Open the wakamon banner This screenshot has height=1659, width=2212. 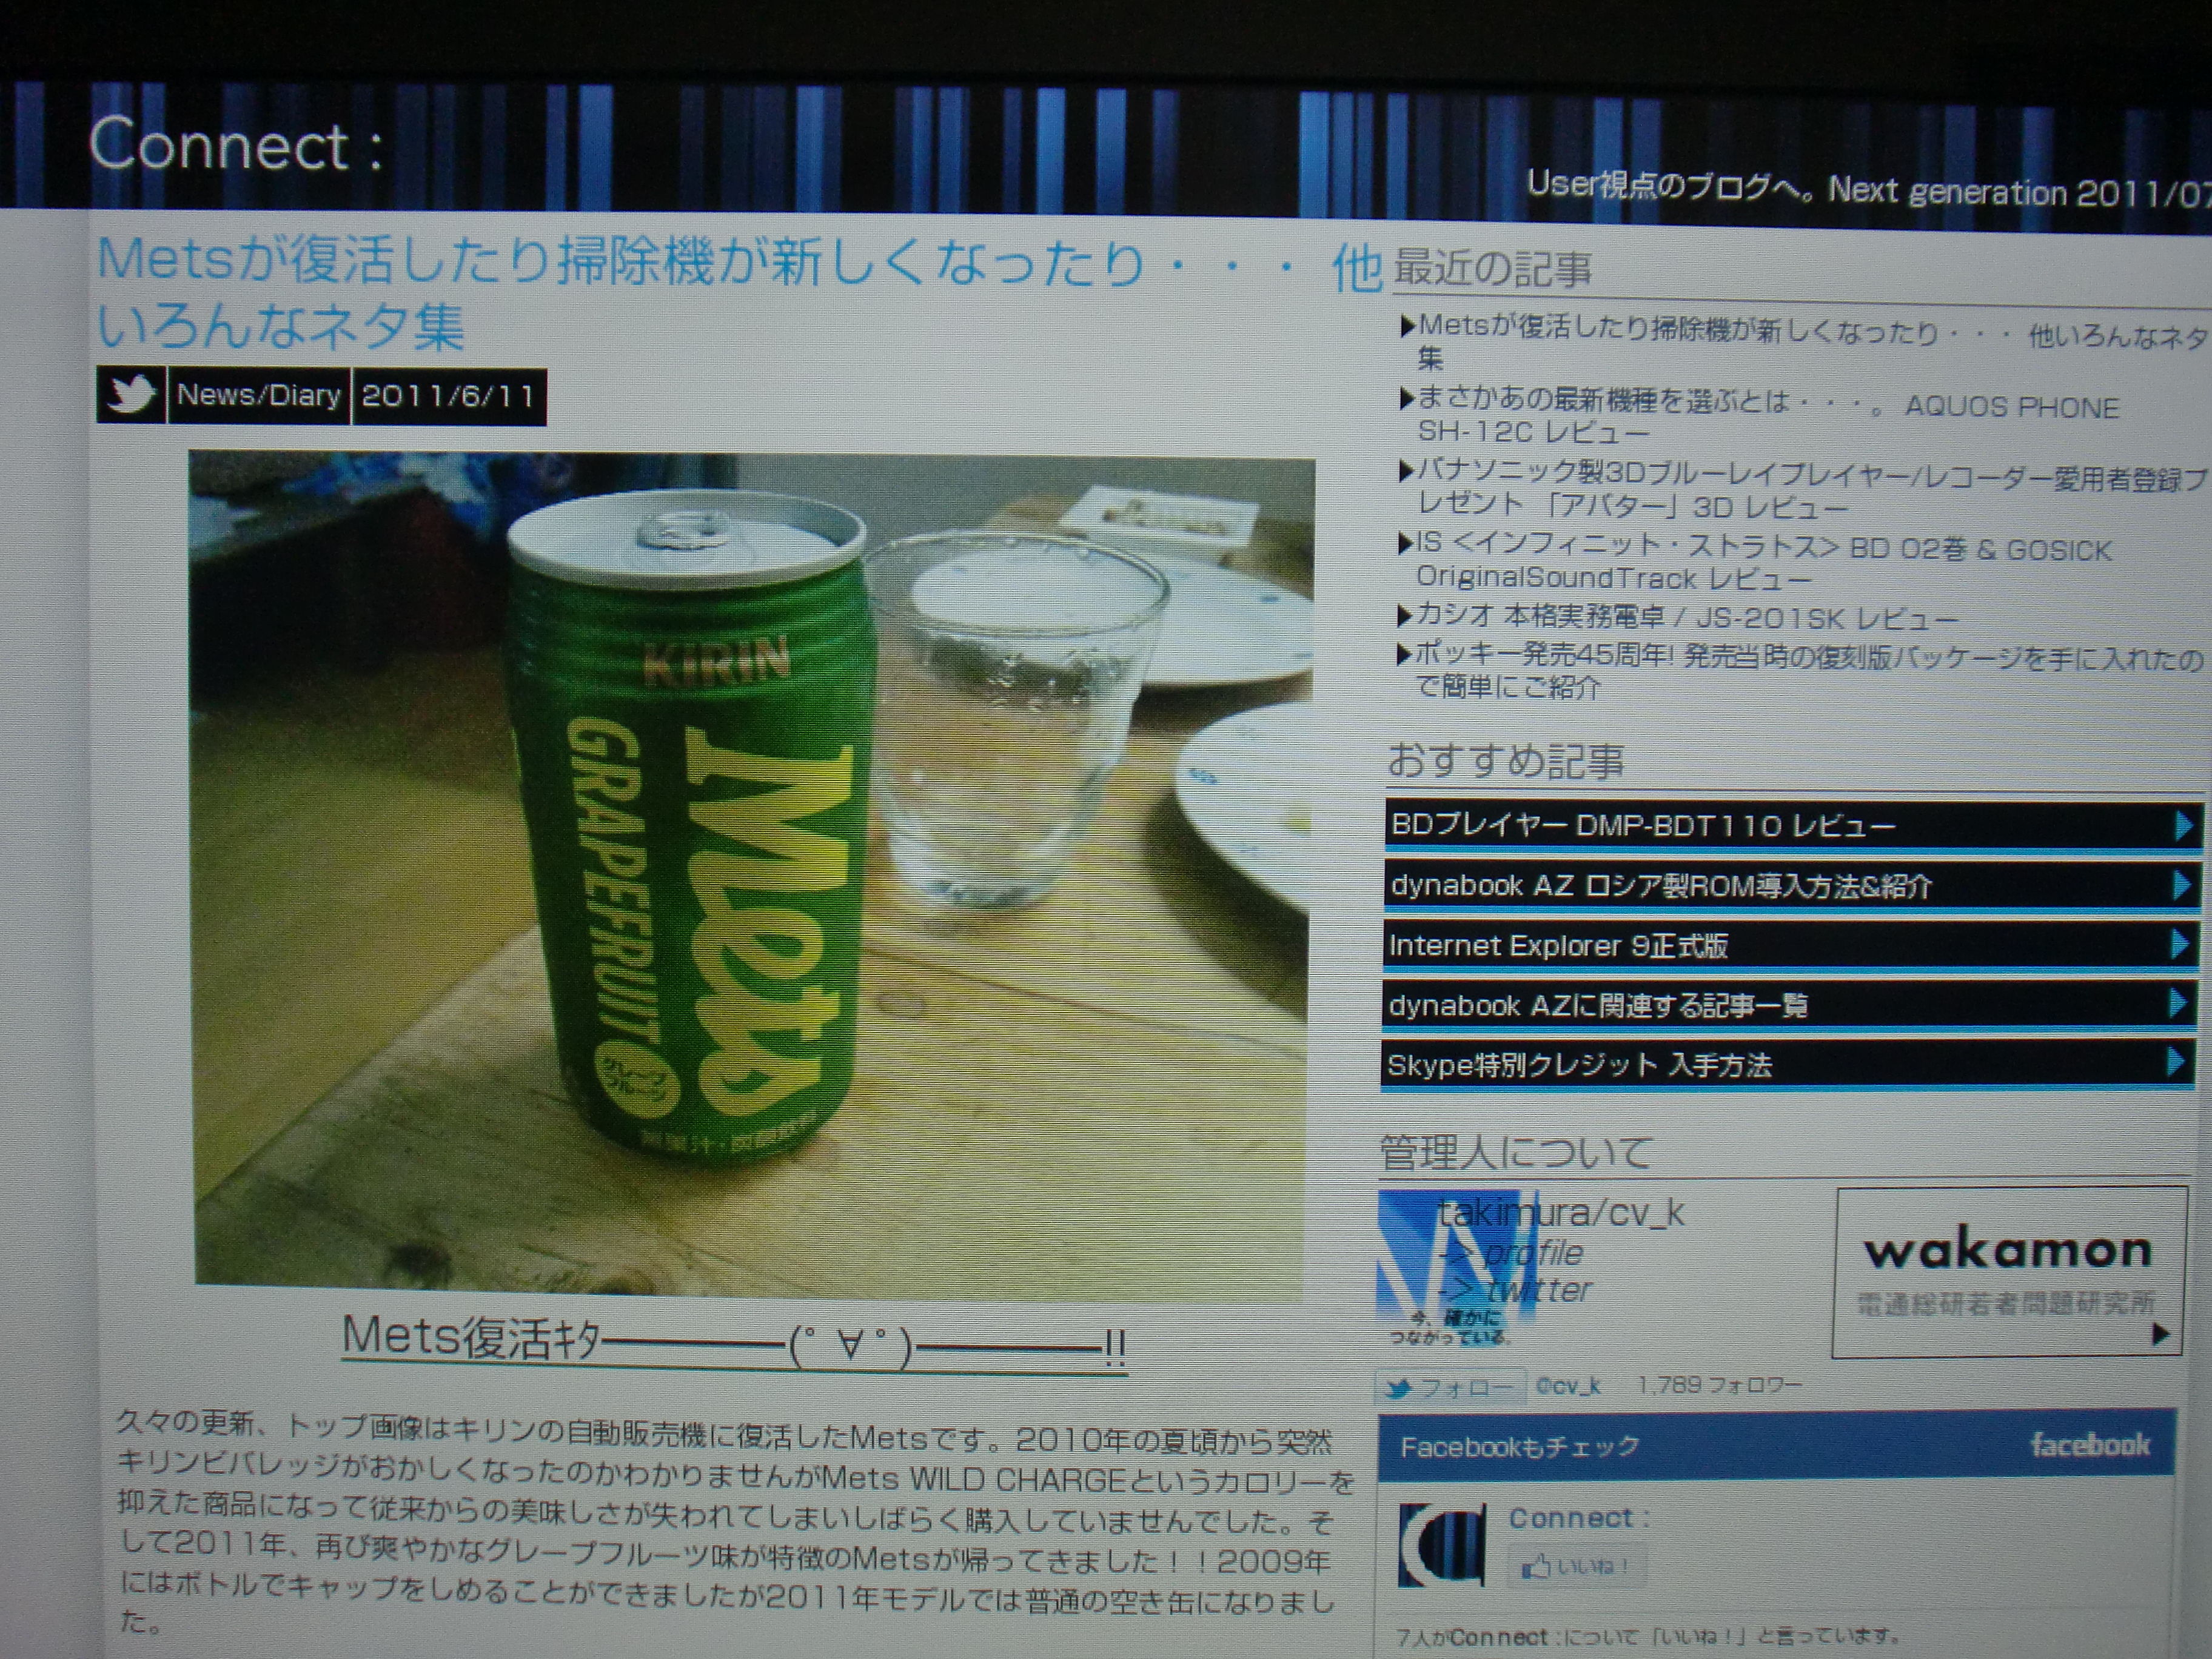coord(2009,1272)
